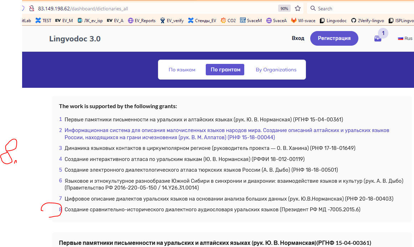Select the По грантам tab
Image resolution: width=414 pixels, height=247 pixels.
[x=225, y=70]
